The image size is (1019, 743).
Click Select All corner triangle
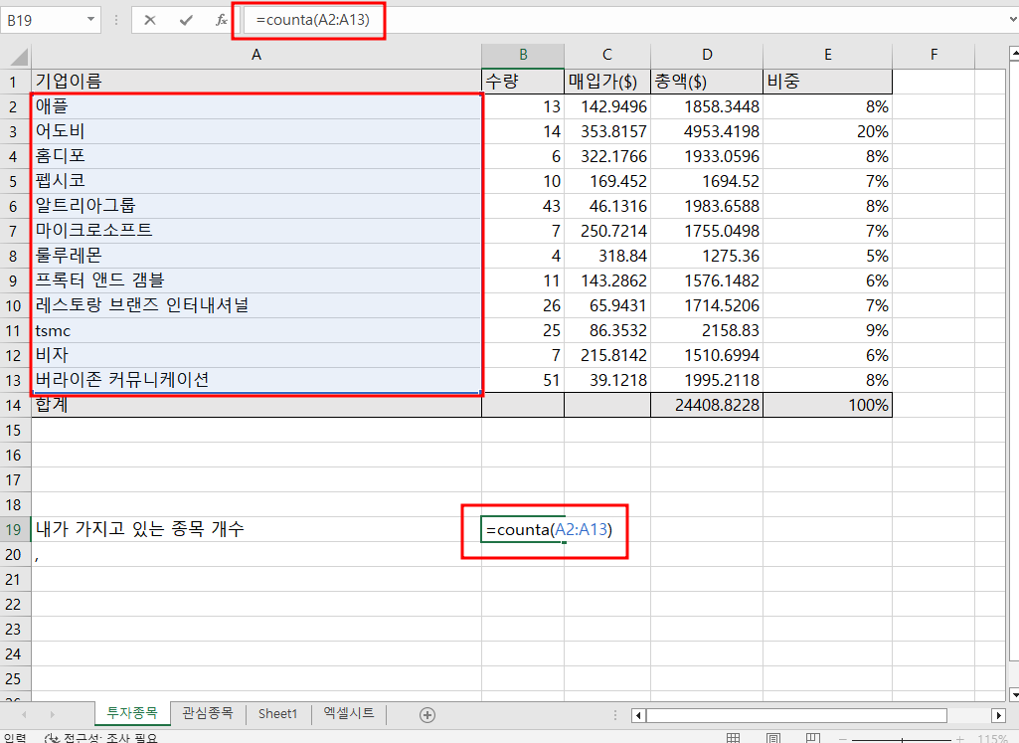click(x=18, y=57)
